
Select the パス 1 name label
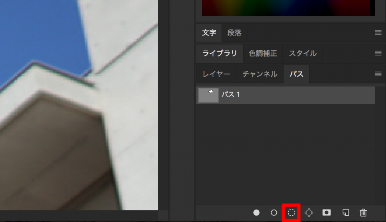pos(231,94)
